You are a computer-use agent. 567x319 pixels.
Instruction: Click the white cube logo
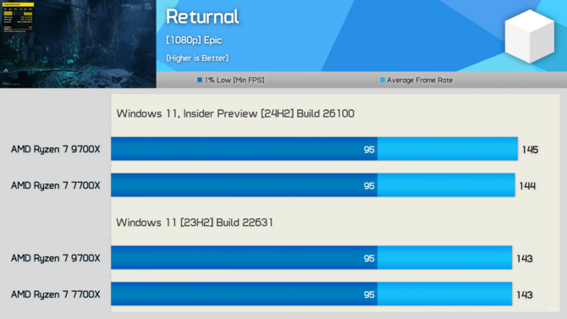(530, 36)
